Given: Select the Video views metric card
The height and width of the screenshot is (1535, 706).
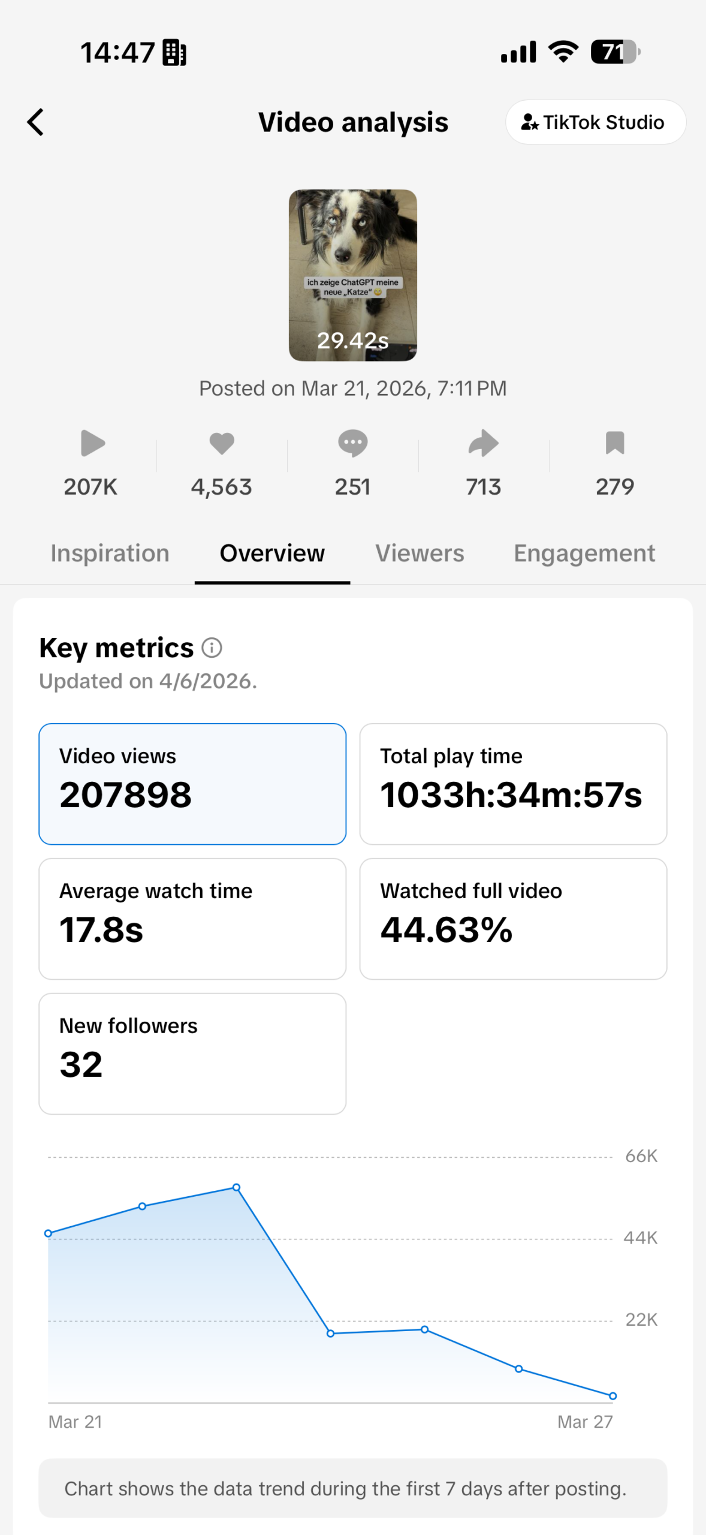Looking at the screenshot, I should 192,784.
